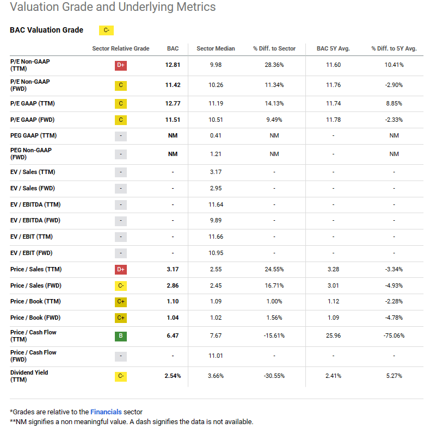Viewport: 430px width, 429px height.
Task: Select the Sector Median column header
Action: [216, 48]
